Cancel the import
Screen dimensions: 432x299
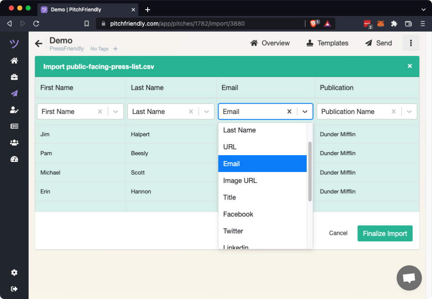click(338, 233)
